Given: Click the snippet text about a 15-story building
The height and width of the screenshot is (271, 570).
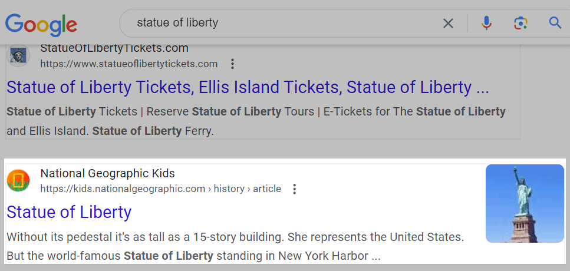Looking at the screenshot, I should (235, 238).
